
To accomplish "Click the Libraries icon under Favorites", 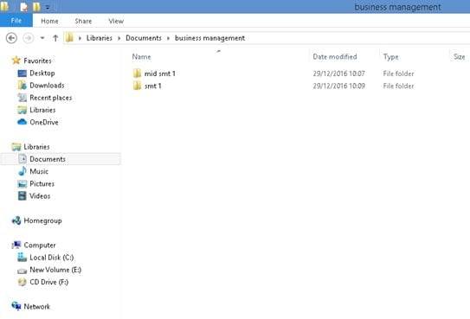I will (x=23, y=110).
